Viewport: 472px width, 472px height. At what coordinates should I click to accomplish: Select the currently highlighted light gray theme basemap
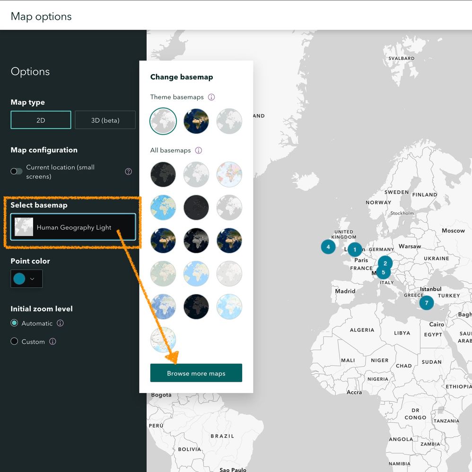(163, 121)
